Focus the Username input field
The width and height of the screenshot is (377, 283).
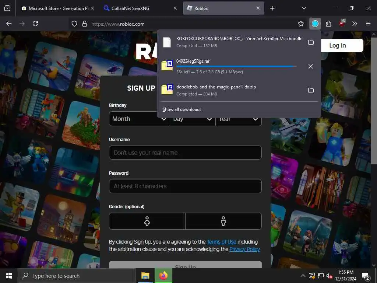(x=185, y=153)
